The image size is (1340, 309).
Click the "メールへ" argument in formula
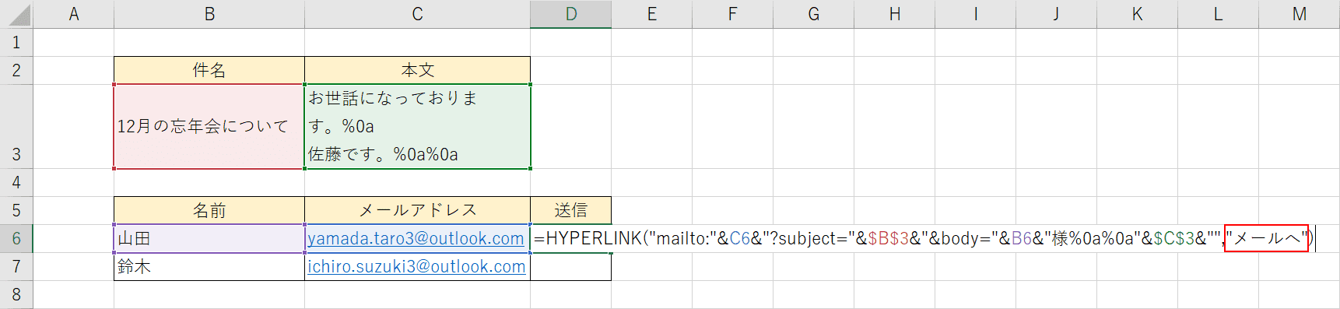point(1267,238)
